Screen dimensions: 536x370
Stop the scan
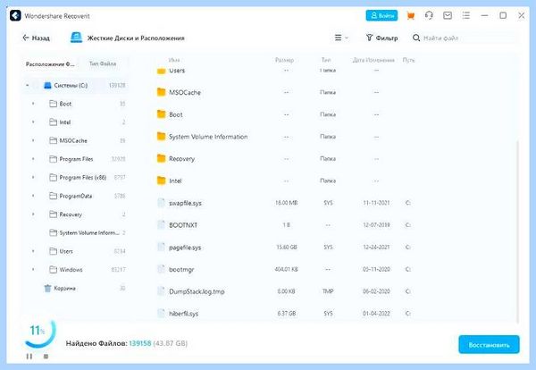[46, 357]
